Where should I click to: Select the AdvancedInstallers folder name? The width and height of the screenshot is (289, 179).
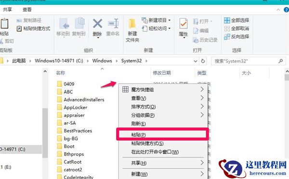click(84, 100)
